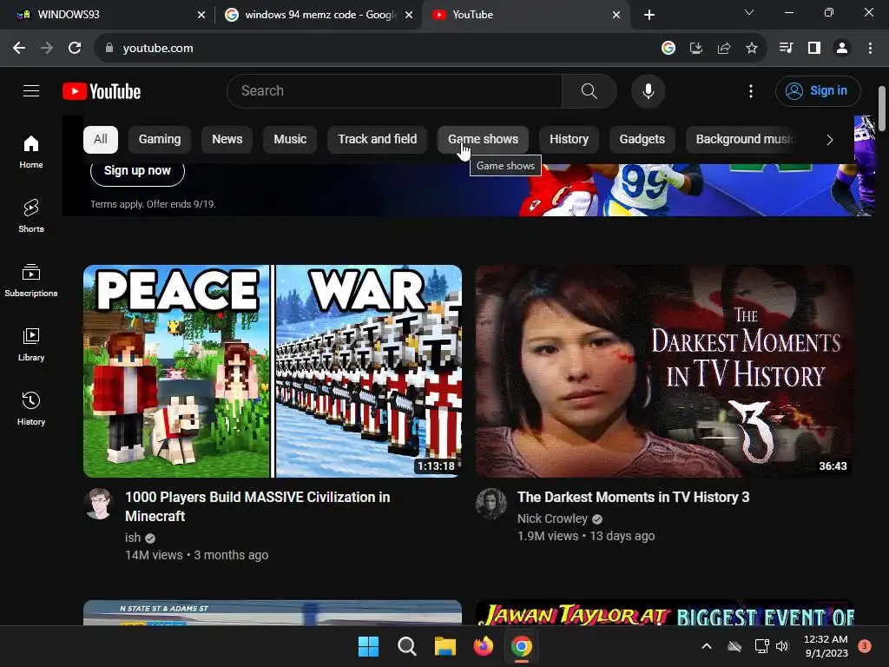Image resolution: width=889 pixels, height=667 pixels.
Task: Reload the page
Action: pos(75,49)
